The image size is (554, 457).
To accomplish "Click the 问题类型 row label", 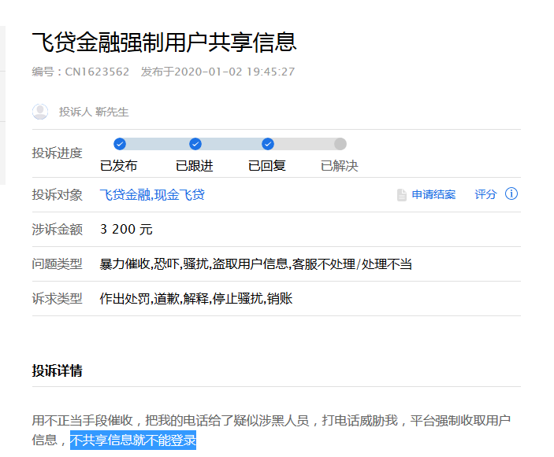I will pyautogui.click(x=58, y=264).
